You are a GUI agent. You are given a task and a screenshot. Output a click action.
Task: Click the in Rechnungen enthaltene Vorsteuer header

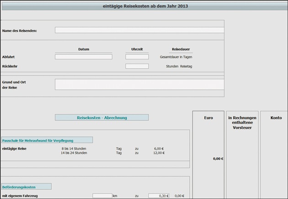point(242,123)
